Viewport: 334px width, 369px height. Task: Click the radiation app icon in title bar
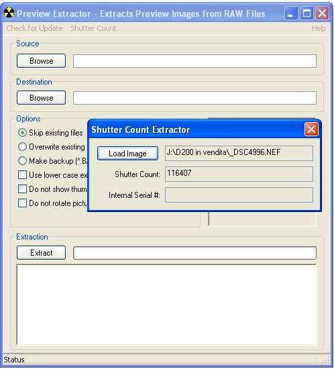click(x=9, y=13)
